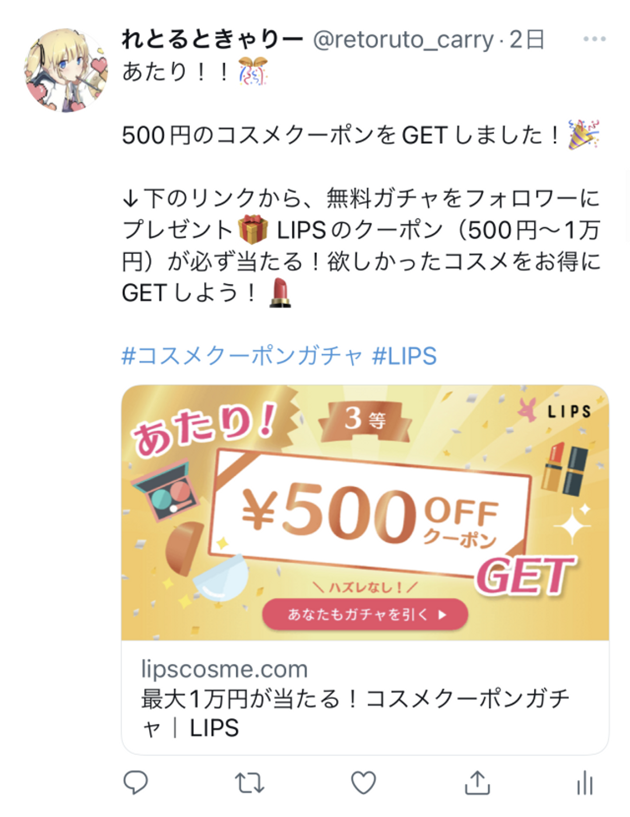Open the three-dot more options menu
Viewport: 630px width, 817px height.
595,39
